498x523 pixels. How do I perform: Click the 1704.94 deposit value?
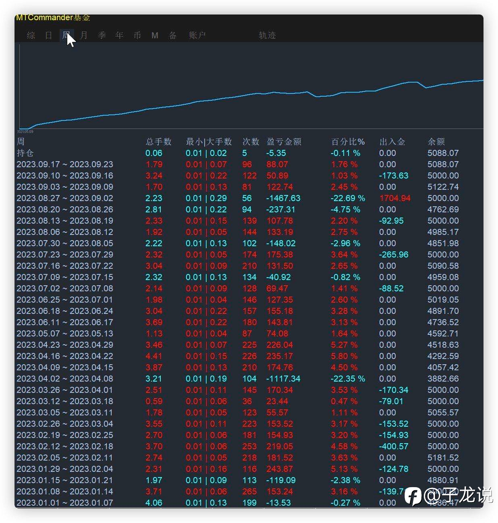395,198
